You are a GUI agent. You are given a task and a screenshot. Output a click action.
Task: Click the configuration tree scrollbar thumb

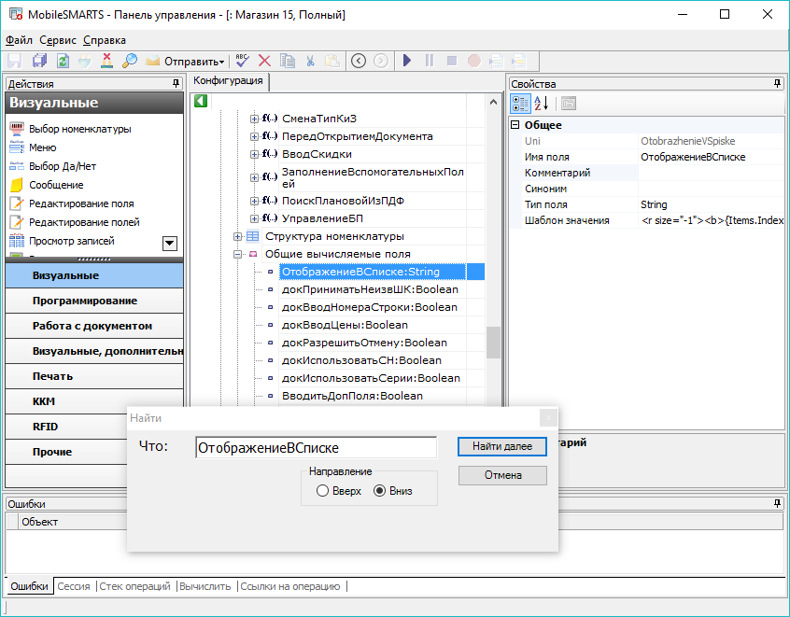pos(493,343)
